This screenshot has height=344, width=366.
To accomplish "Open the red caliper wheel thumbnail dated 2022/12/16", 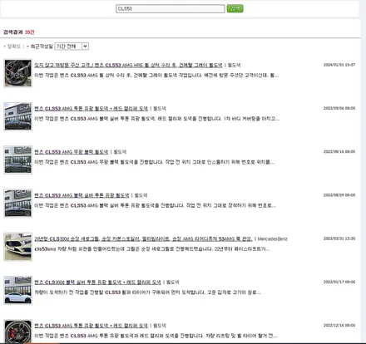I will pos(17,332).
